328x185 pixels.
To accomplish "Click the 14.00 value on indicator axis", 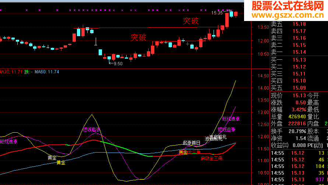I will click(264, 88).
